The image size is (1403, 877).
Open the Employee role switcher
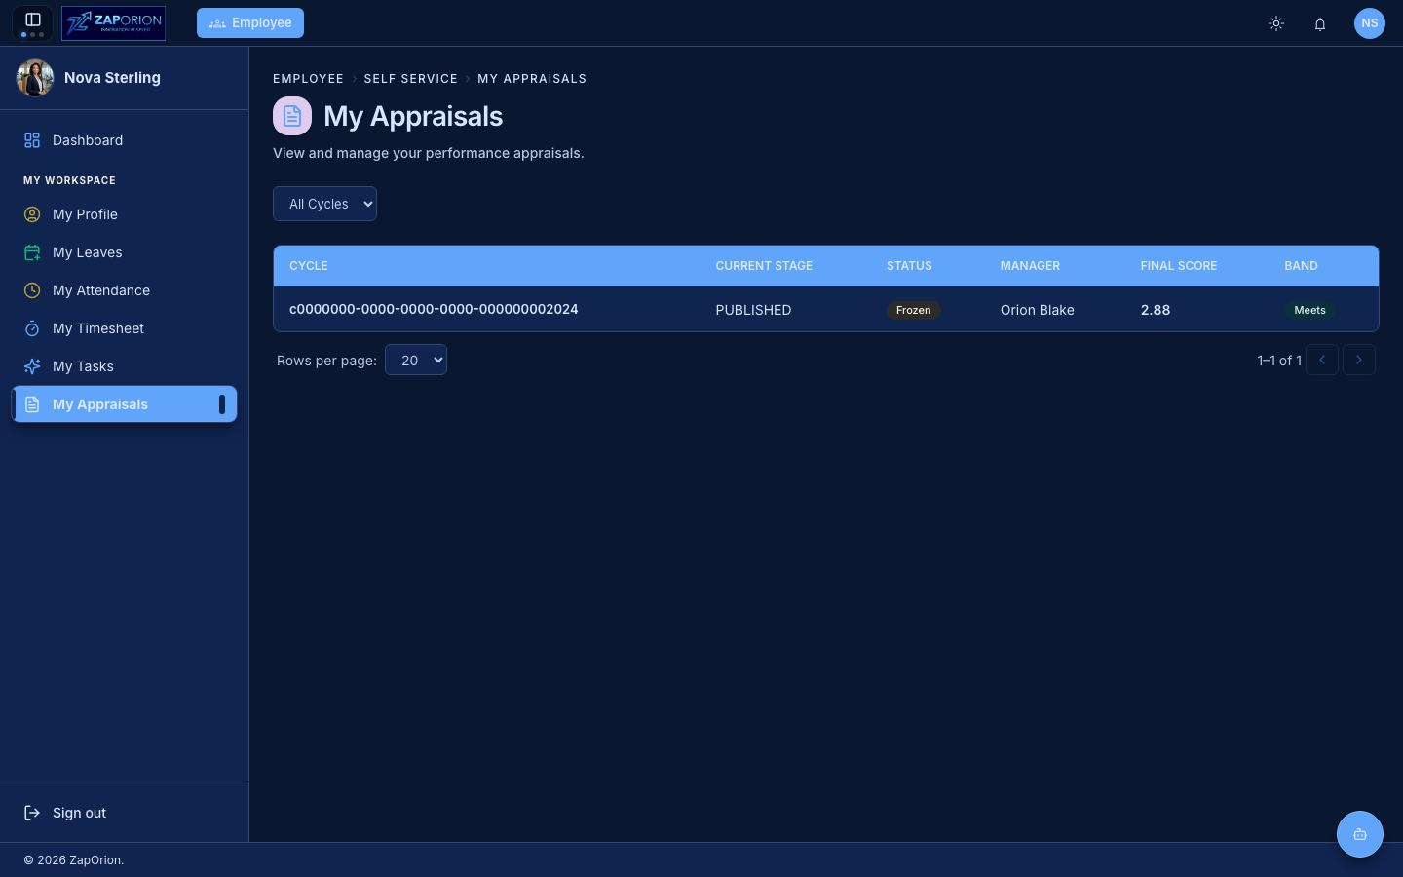point(250,22)
